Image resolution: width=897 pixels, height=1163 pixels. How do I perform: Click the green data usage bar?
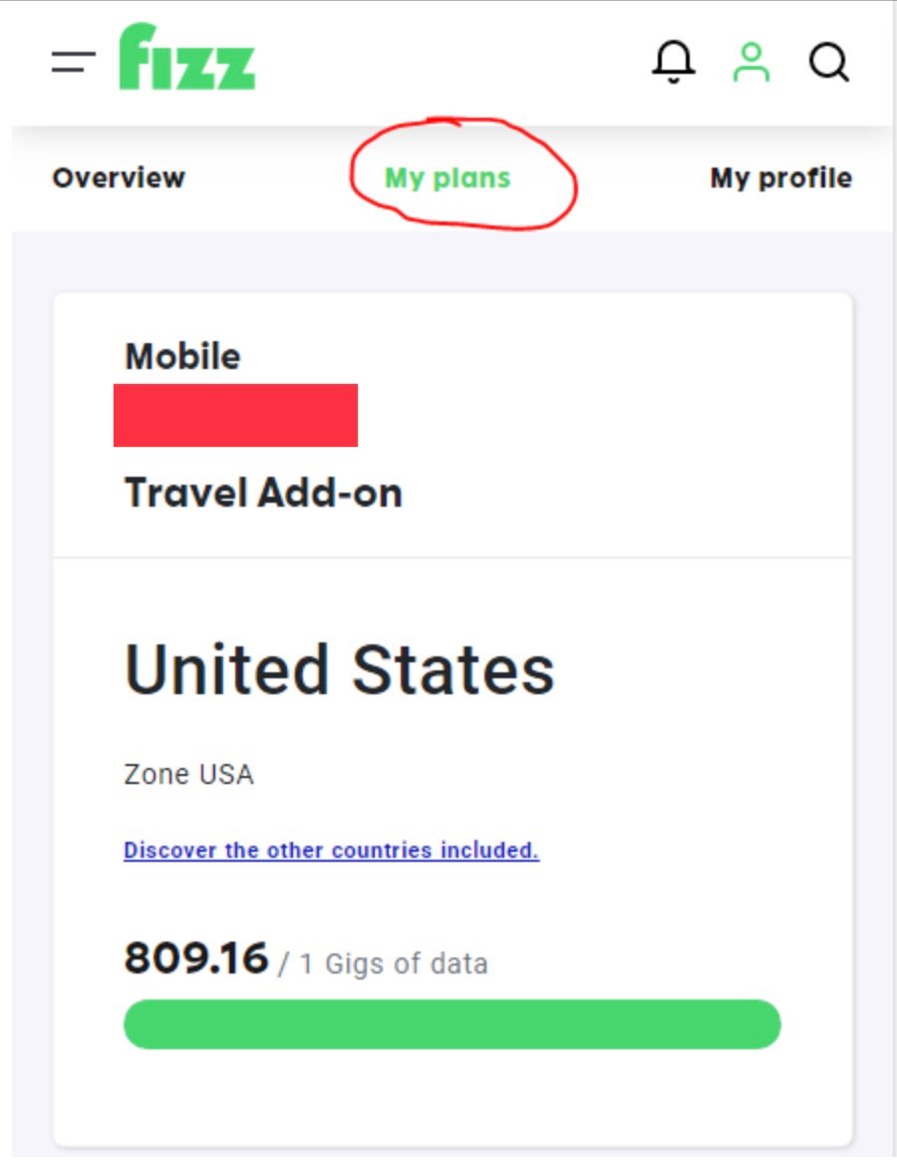click(451, 1024)
